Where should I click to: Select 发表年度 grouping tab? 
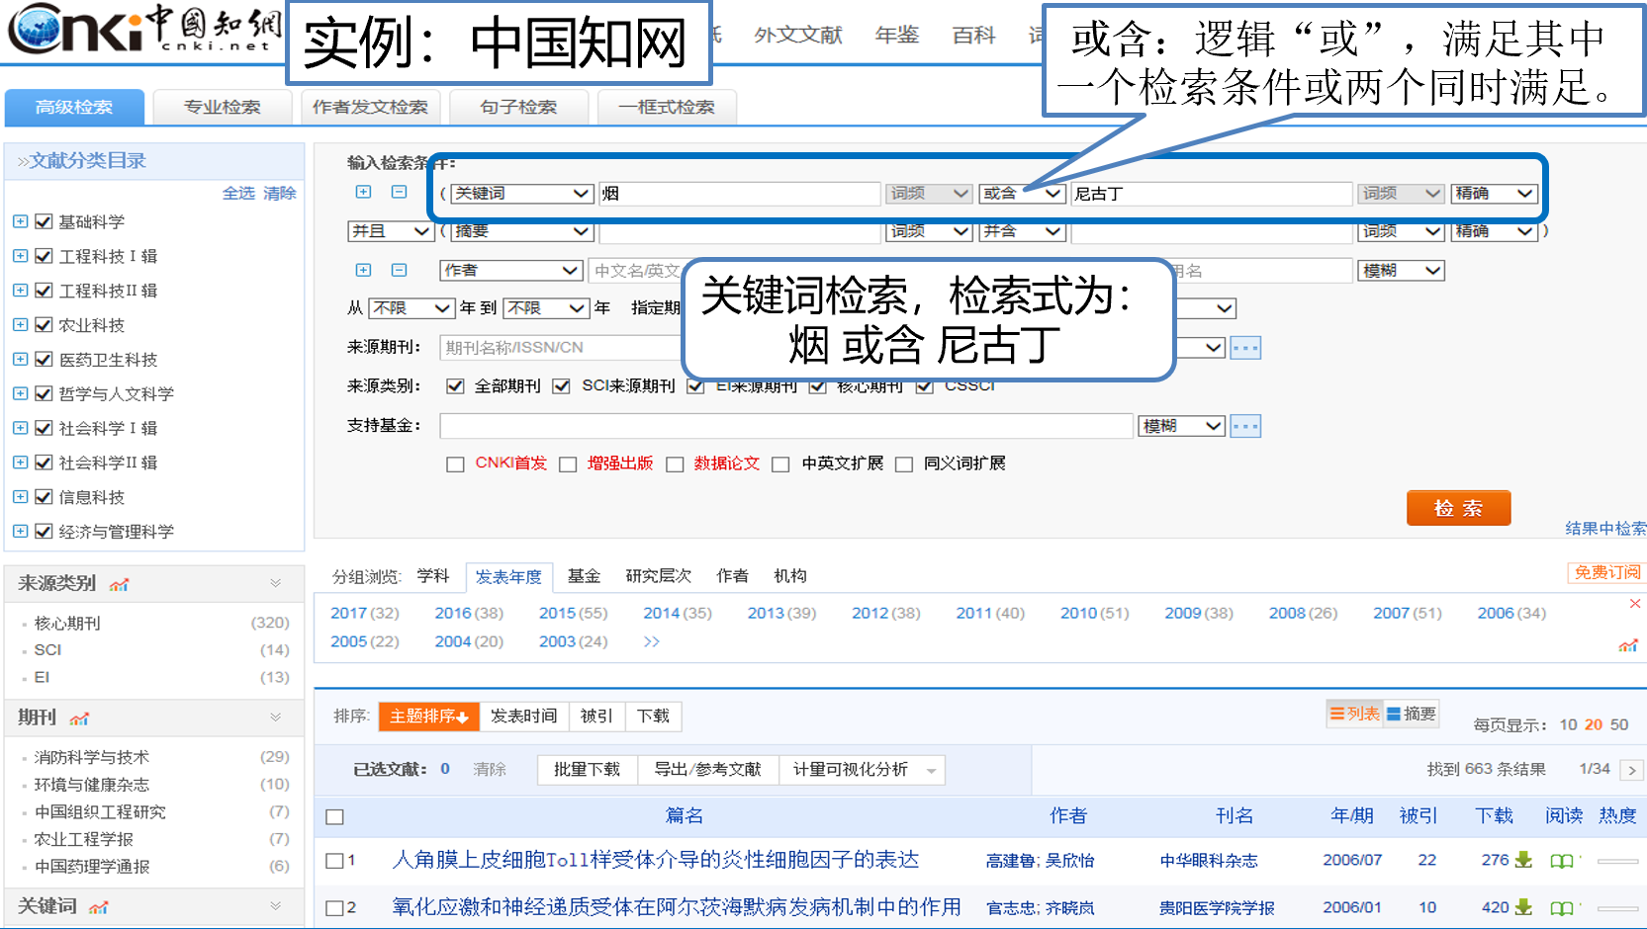[x=508, y=576]
